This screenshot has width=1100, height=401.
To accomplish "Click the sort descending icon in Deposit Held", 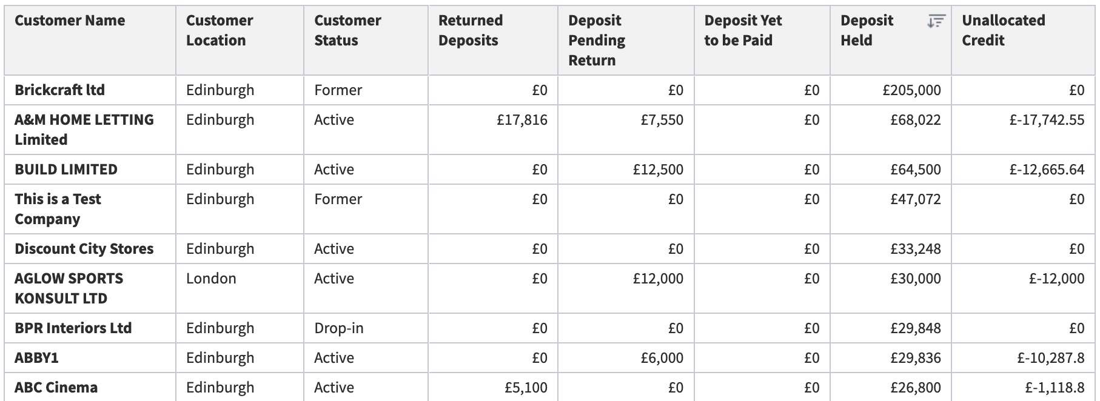I will coord(936,21).
